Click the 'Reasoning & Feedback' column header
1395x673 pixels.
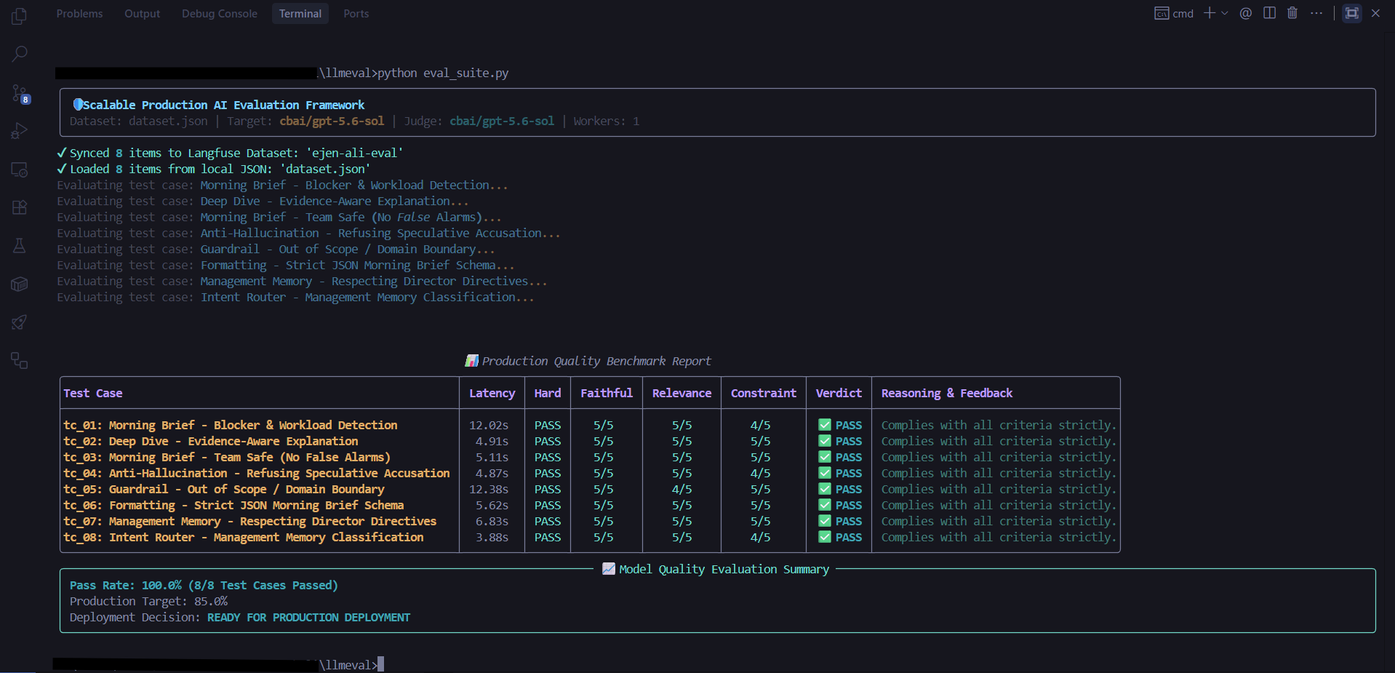(x=946, y=393)
